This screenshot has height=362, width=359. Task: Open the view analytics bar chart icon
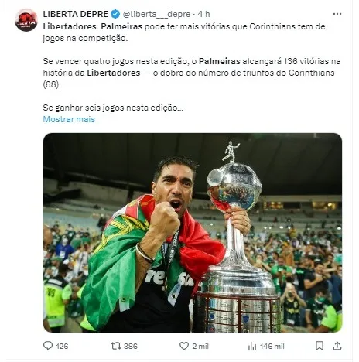click(252, 346)
